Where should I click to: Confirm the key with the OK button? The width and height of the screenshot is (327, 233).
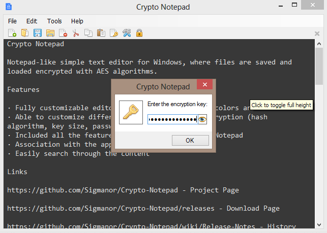point(190,140)
